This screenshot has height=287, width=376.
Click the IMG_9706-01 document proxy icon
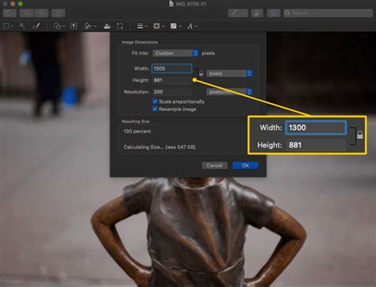(171, 4)
